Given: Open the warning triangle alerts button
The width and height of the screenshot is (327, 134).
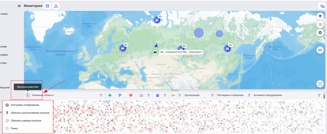Looking at the screenshot, I should pyautogui.click(x=56, y=6).
